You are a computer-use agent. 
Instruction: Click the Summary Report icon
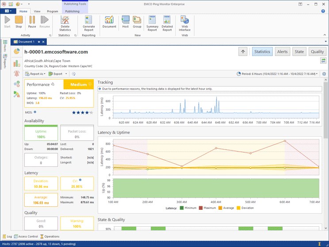(x=152, y=22)
